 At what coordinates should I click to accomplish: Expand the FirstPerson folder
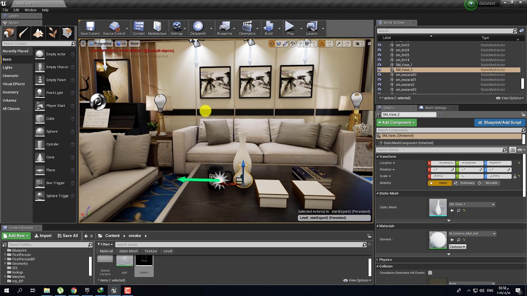tap(5, 255)
